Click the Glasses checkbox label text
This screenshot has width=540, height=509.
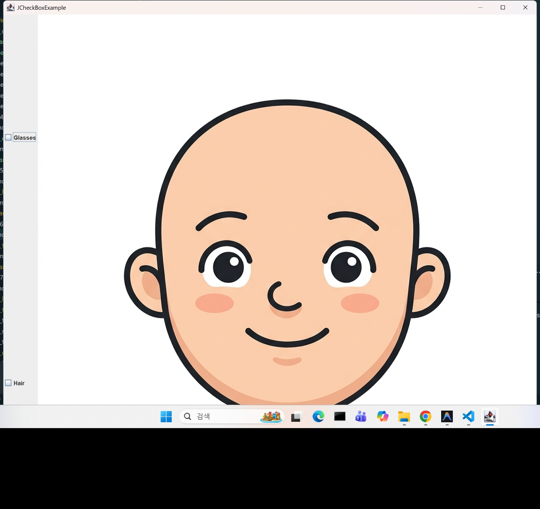click(x=24, y=138)
